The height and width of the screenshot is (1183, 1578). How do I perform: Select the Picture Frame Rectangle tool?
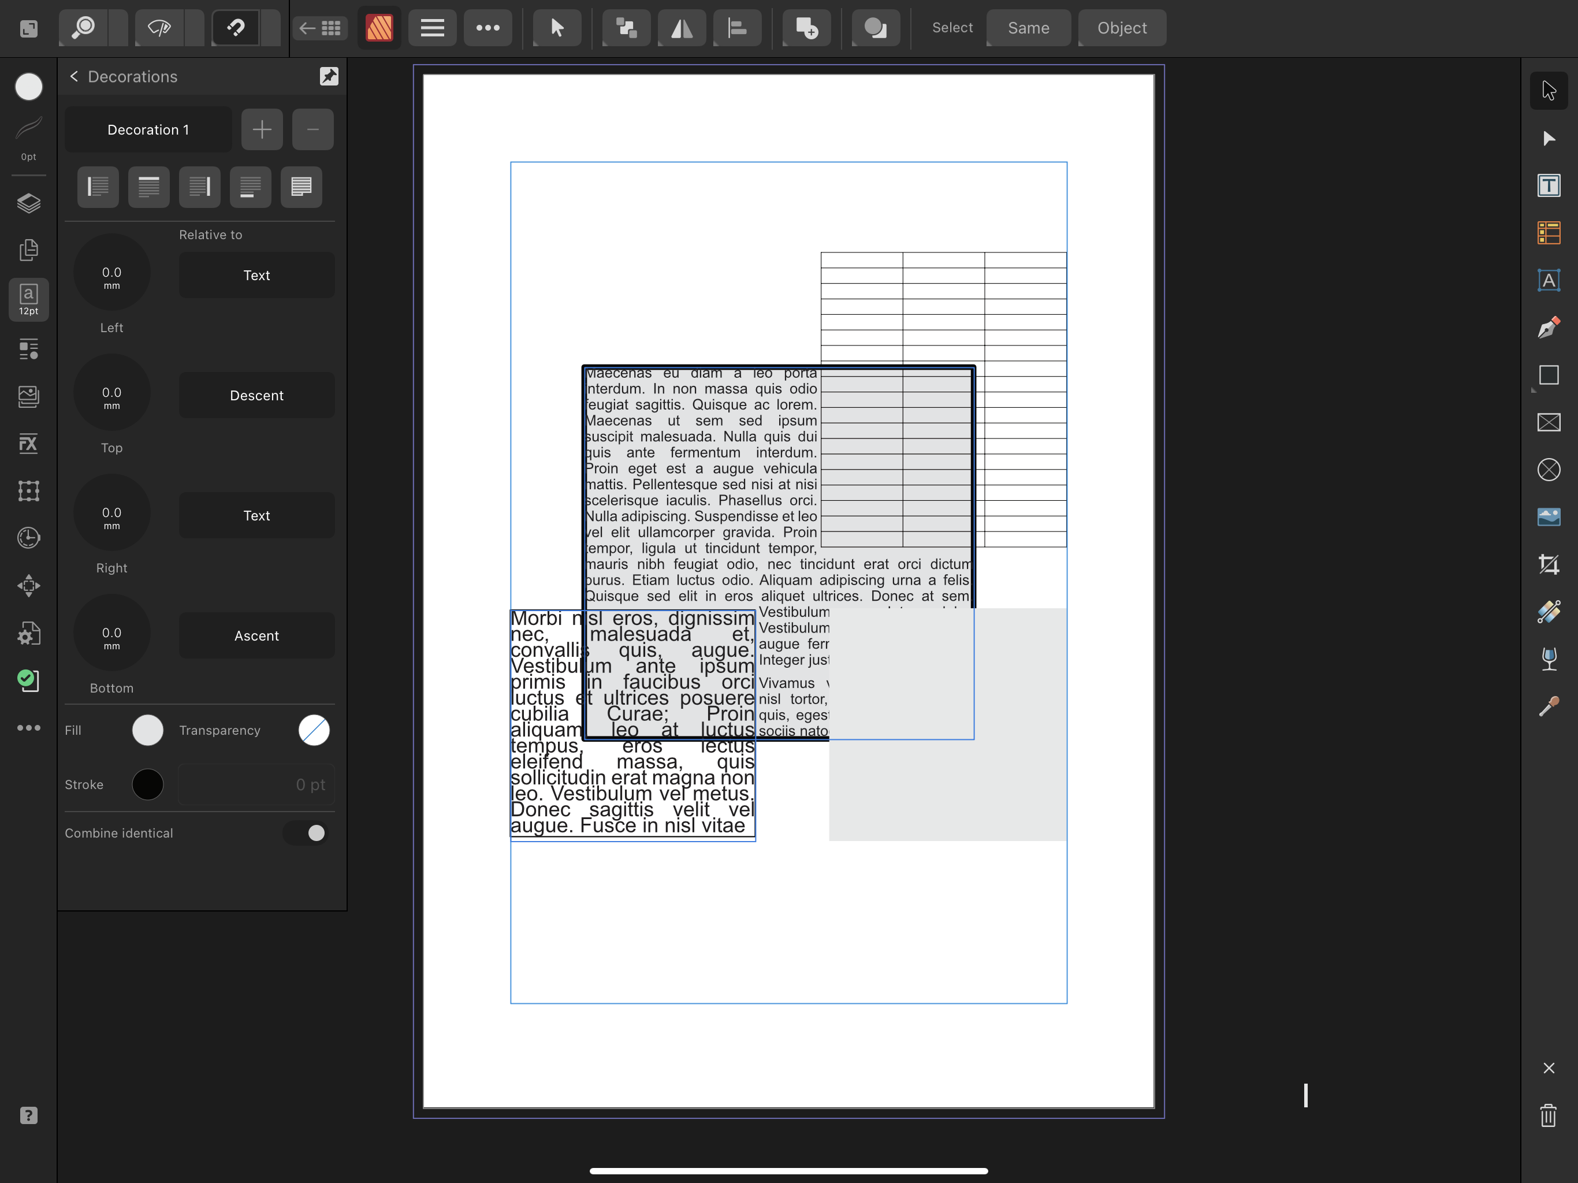click(1548, 422)
